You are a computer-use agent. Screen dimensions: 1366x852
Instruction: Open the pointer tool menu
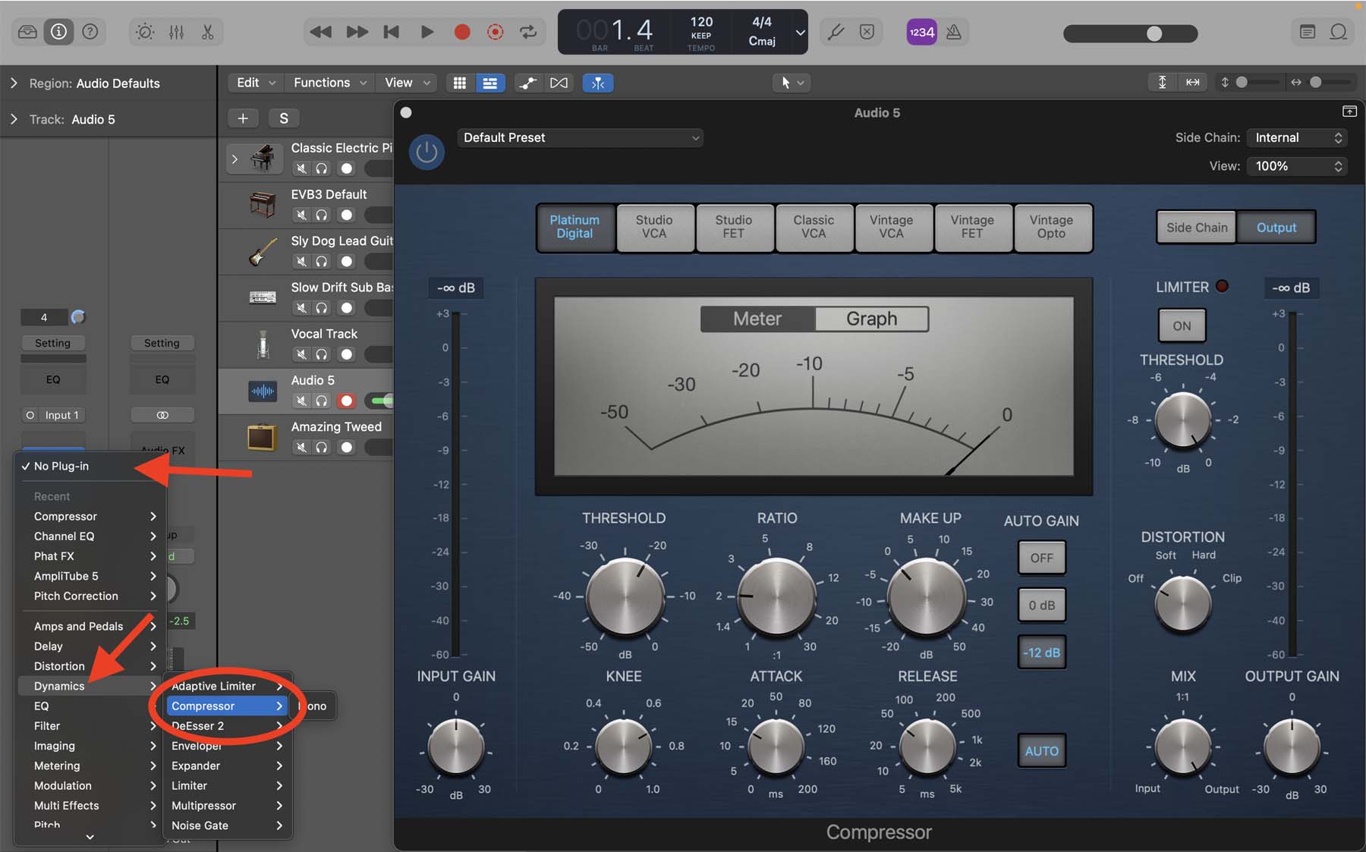[791, 83]
